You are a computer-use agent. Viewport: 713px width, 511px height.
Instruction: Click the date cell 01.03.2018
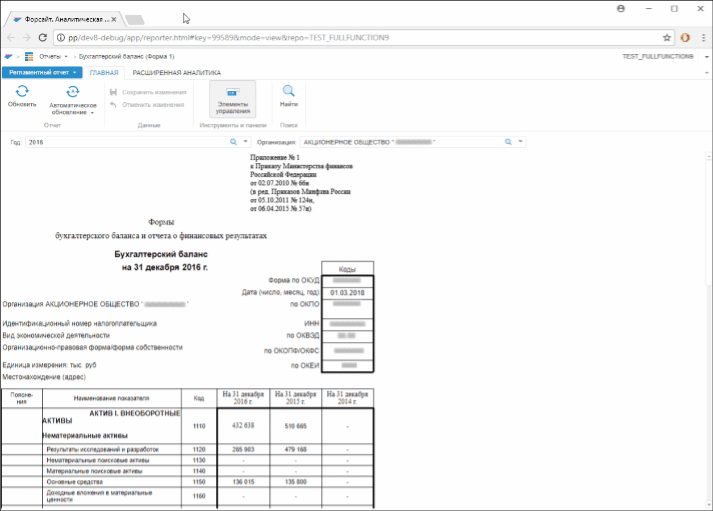tap(347, 293)
